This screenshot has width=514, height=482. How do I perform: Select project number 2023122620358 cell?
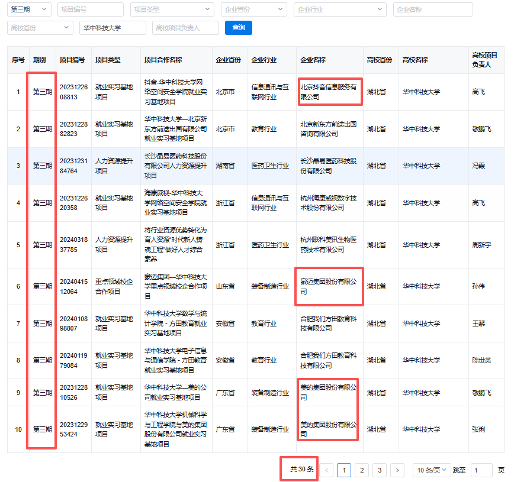tap(74, 203)
